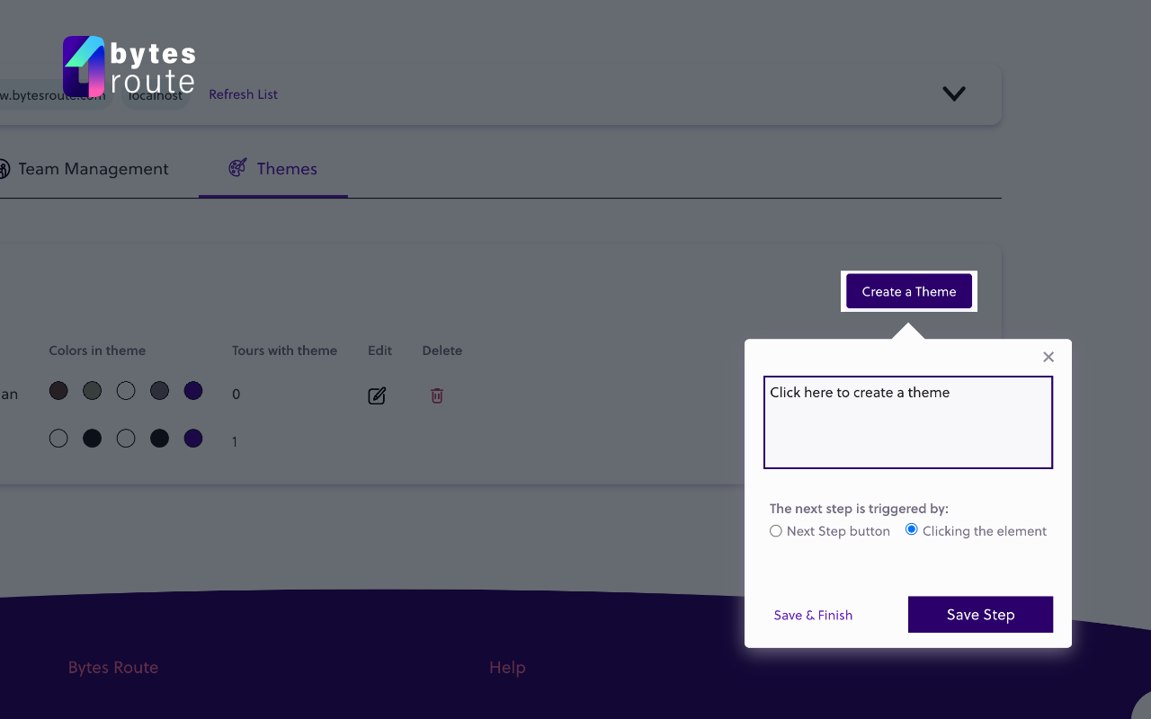Select the Next Step button trigger option
This screenshot has width=1151, height=719.
[775, 530]
